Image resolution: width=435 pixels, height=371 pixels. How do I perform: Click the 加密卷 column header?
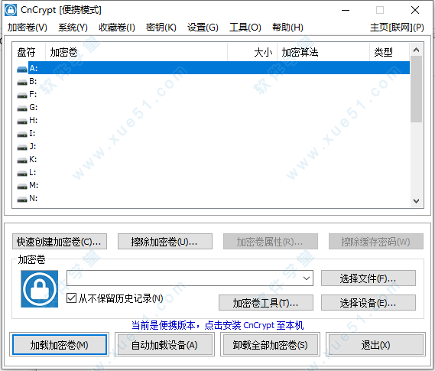point(136,51)
